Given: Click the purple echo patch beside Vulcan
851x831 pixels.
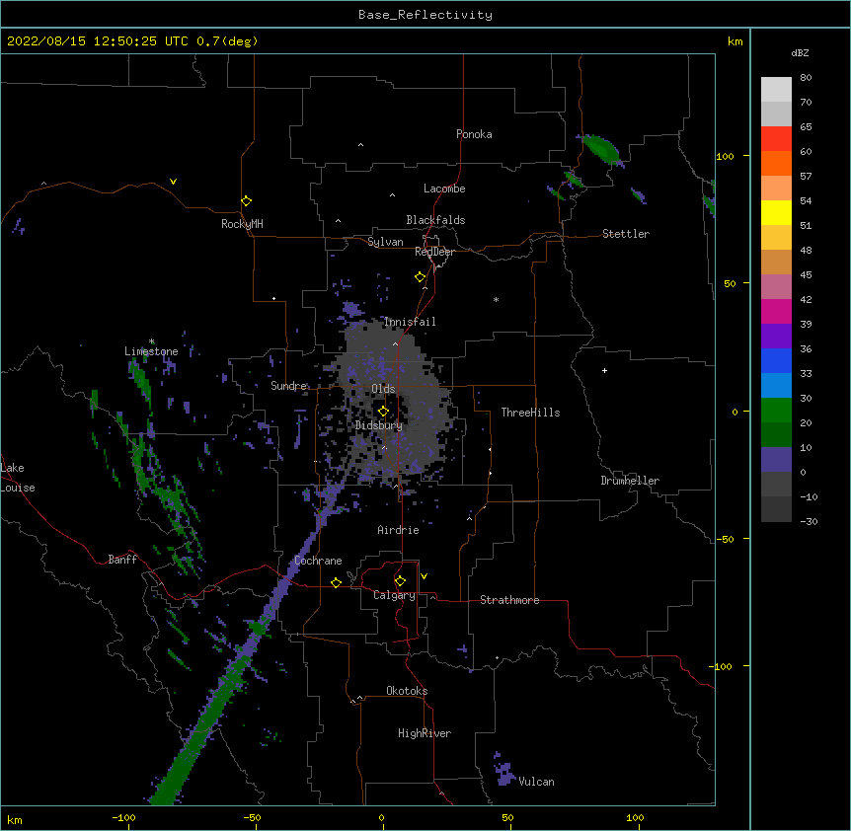Looking at the screenshot, I should pos(504,771).
